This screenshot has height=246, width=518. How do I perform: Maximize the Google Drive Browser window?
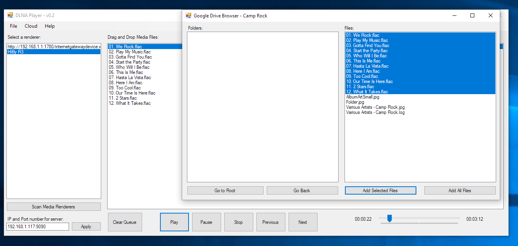472,16
